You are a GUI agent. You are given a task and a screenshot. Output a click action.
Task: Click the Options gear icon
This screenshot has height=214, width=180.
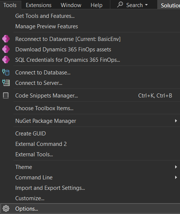[x=6, y=208]
